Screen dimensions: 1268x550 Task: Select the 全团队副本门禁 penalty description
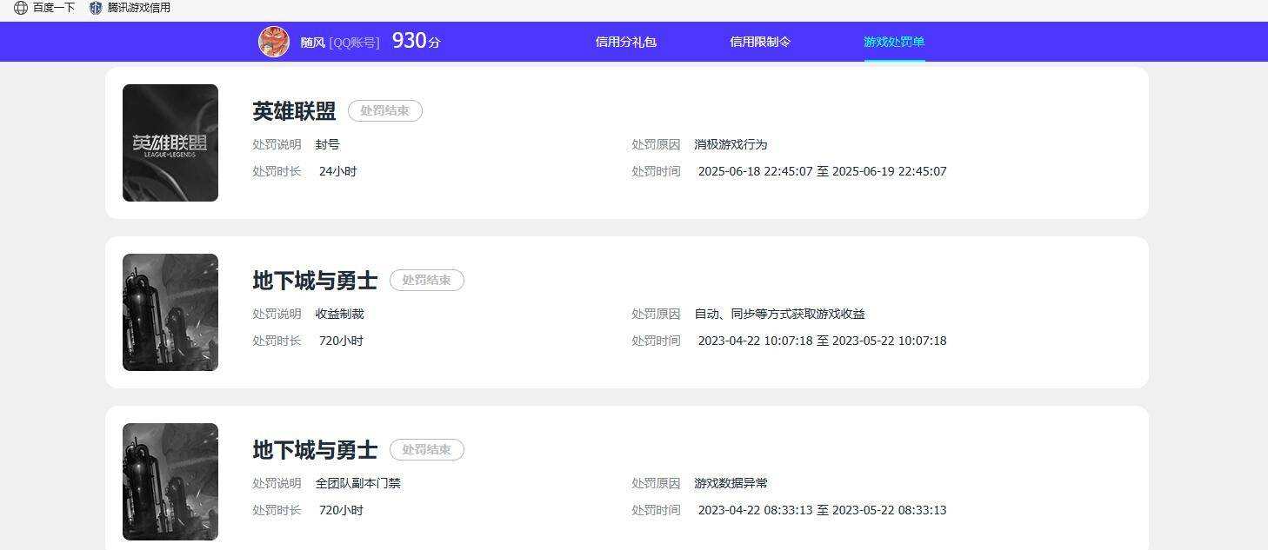coord(358,484)
